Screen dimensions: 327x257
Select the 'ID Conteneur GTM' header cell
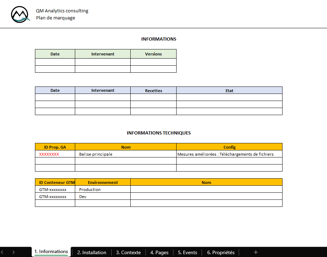pyautogui.click(x=55, y=182)
